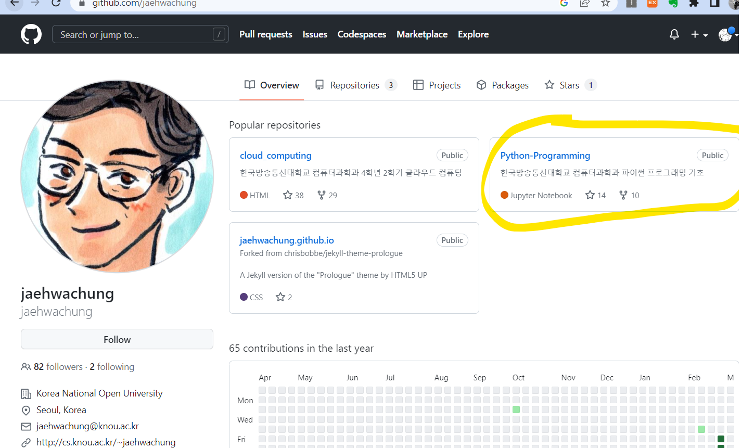Open Codespaces in top navigation

click(x=362, y=34)
